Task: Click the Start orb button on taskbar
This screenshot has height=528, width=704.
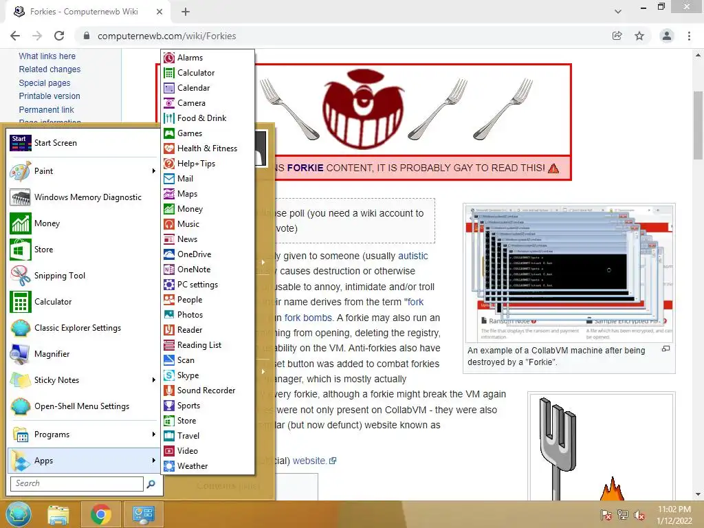Action: 19,514
